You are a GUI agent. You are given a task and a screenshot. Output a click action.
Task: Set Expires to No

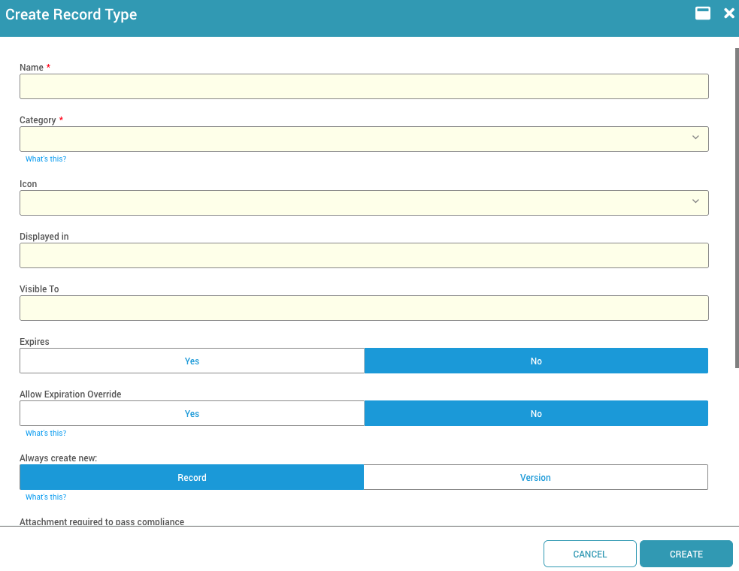click(536, 361)
